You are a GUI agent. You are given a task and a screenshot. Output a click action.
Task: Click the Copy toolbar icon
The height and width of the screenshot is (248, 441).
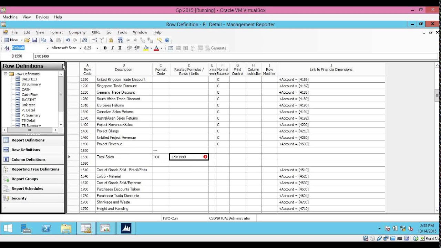tap(44, 40)
